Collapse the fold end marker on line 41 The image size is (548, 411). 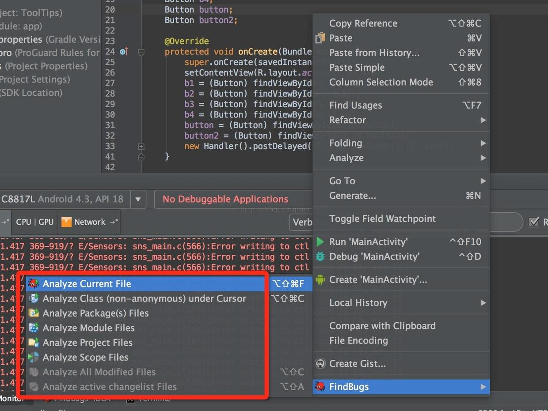tap(141, 156)
